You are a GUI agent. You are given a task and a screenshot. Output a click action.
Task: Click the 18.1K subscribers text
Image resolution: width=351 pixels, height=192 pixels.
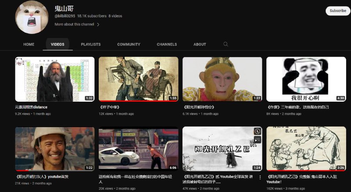(92, 16)
